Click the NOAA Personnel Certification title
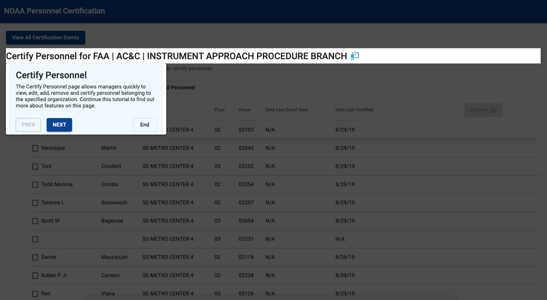547x300 pixels. [55, 11]
